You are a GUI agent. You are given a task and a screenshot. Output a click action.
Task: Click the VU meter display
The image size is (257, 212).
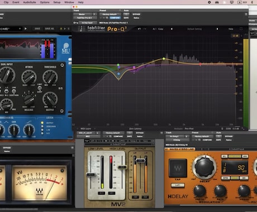point(39,183)
